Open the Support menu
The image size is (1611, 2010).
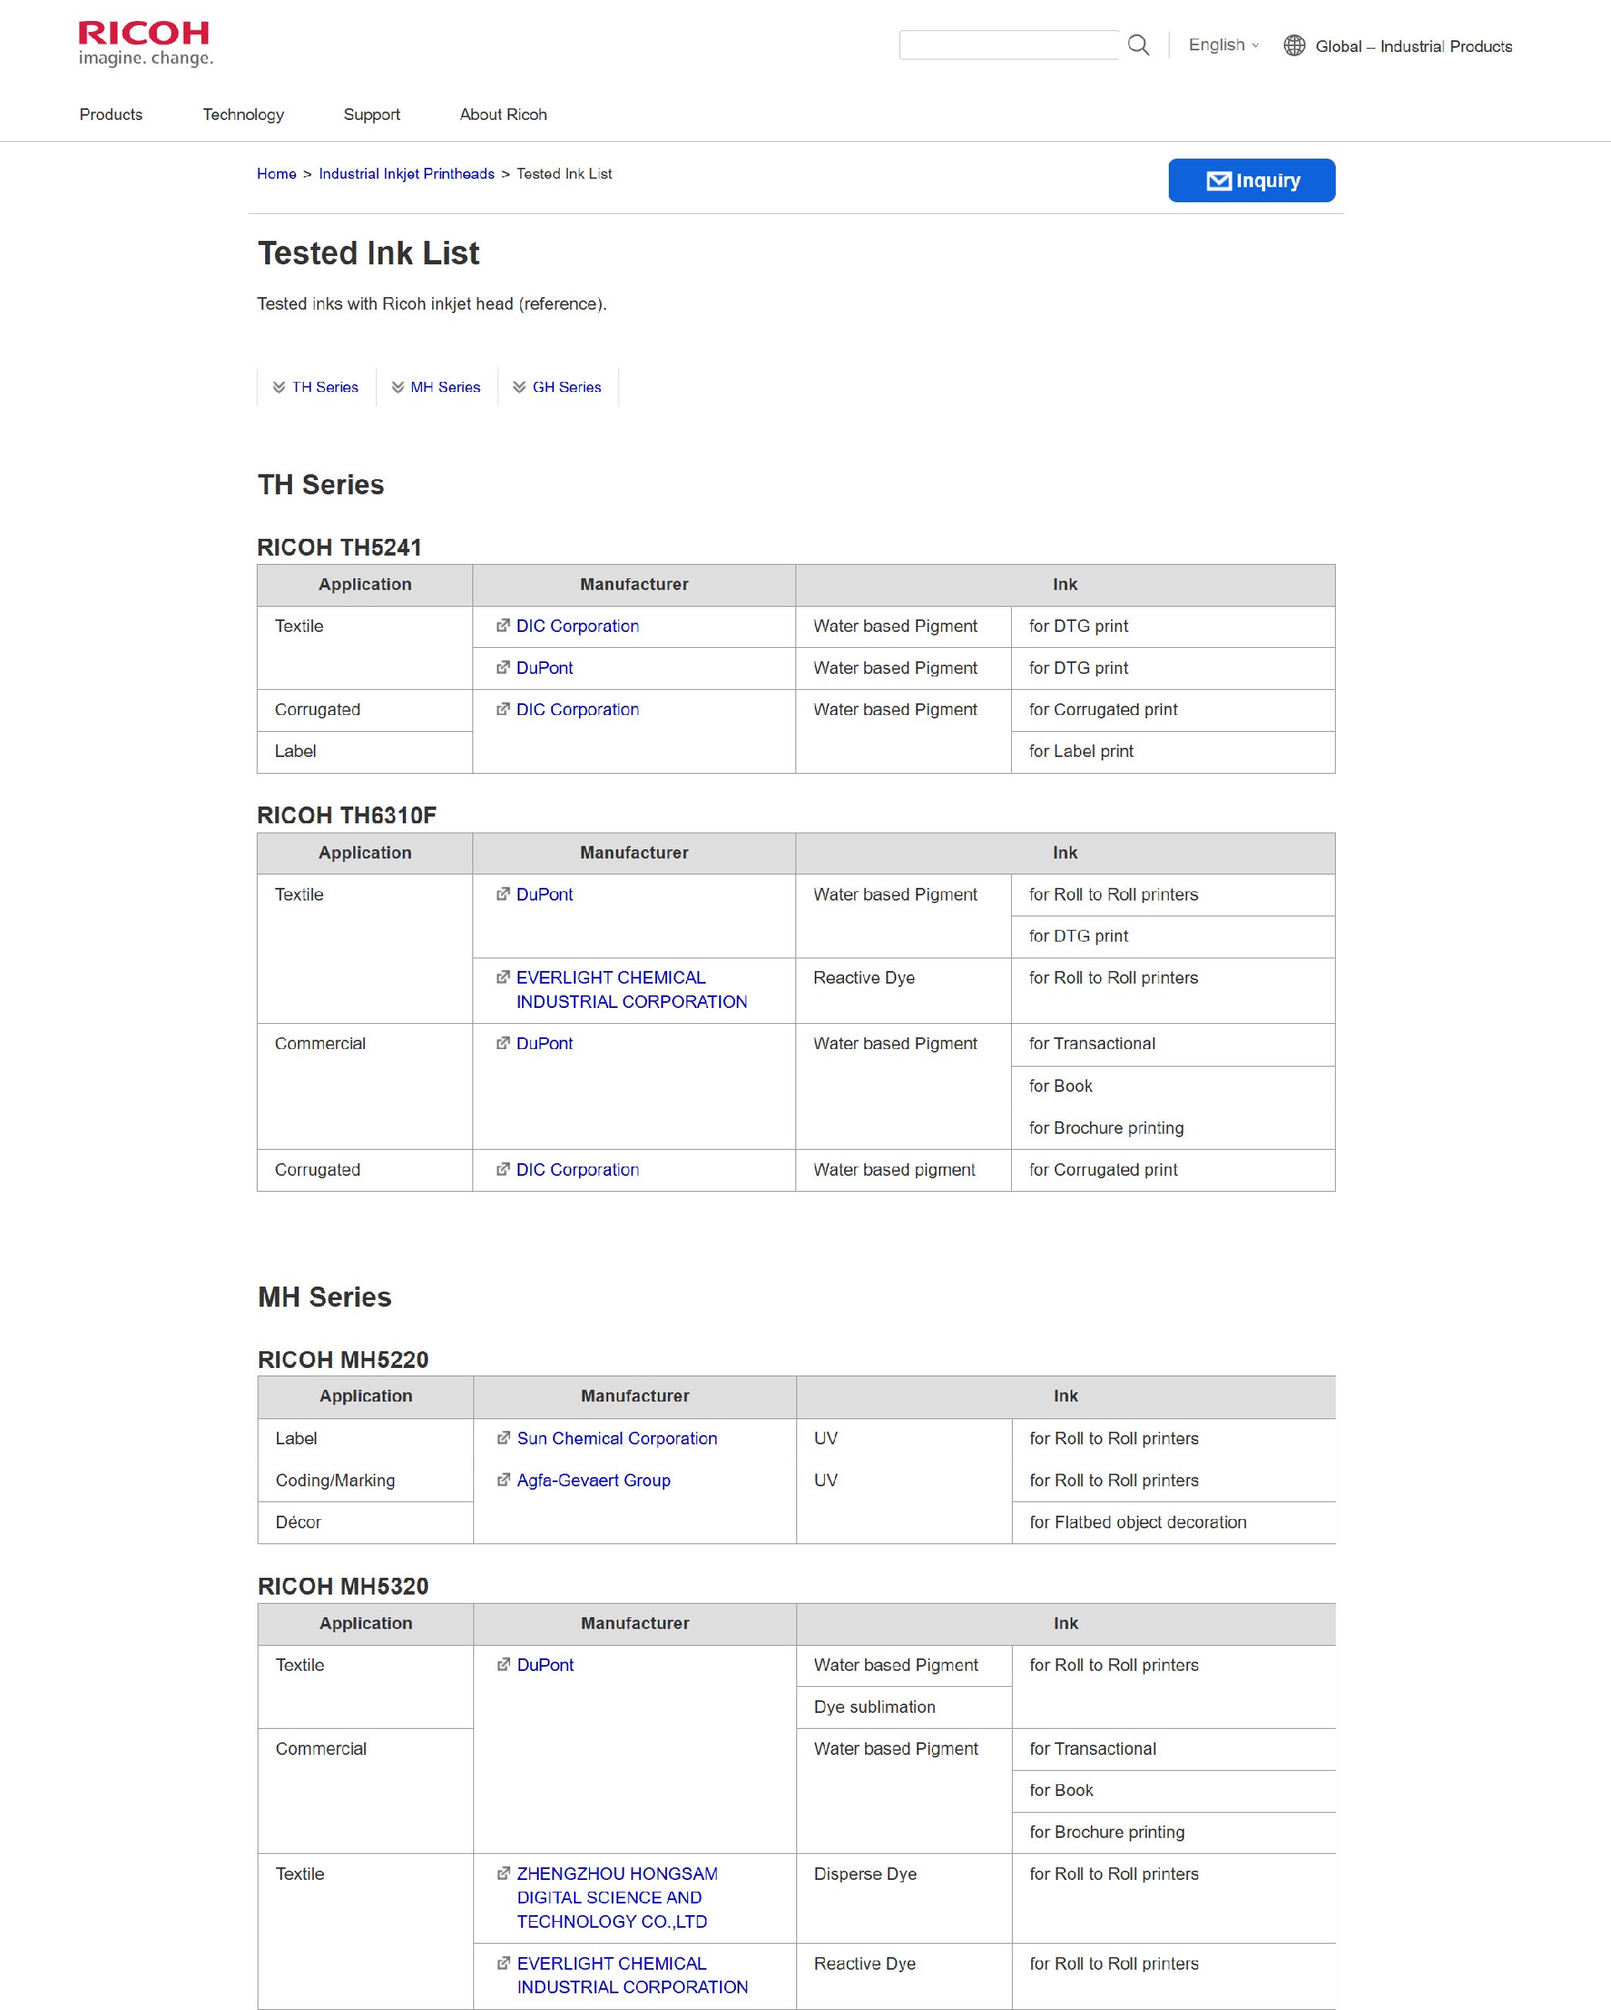[x=371, y=115]
